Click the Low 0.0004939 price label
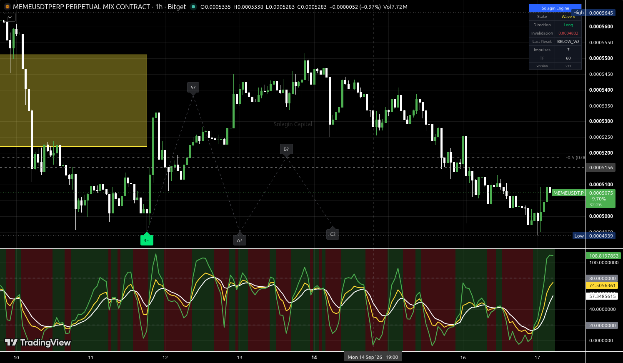This screenshot has height=363, width=623. click(594, 236)
